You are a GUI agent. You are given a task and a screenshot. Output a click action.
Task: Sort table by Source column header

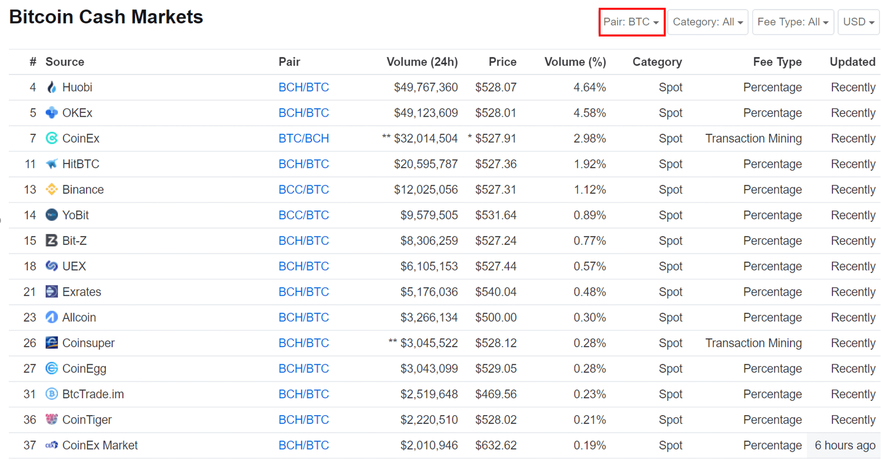(65, 62)
